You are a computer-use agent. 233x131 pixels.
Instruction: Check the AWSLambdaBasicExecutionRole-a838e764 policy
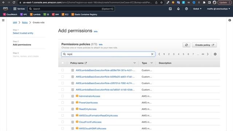pyautogui.click(x=63, y=70)
